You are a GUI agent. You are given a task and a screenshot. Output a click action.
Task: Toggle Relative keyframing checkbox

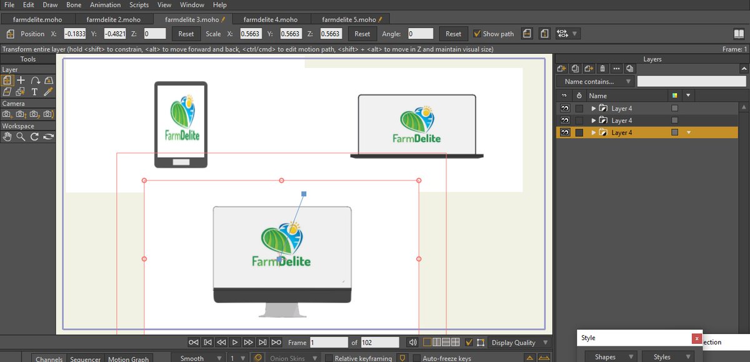(329, 358)
